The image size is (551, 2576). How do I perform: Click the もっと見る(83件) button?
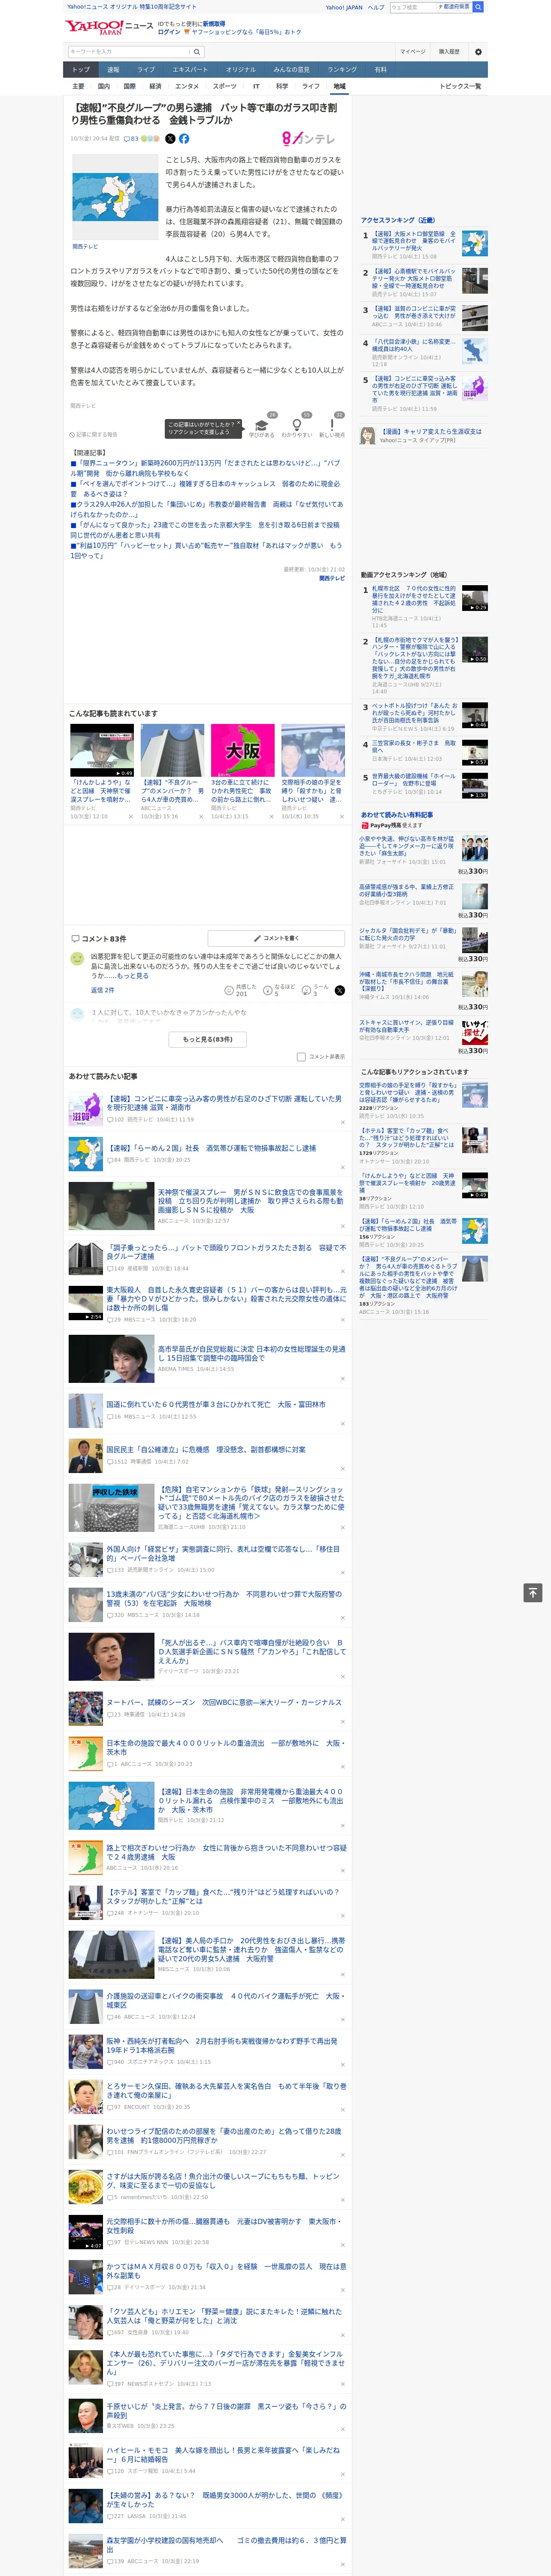click(x=208, y=1039)
